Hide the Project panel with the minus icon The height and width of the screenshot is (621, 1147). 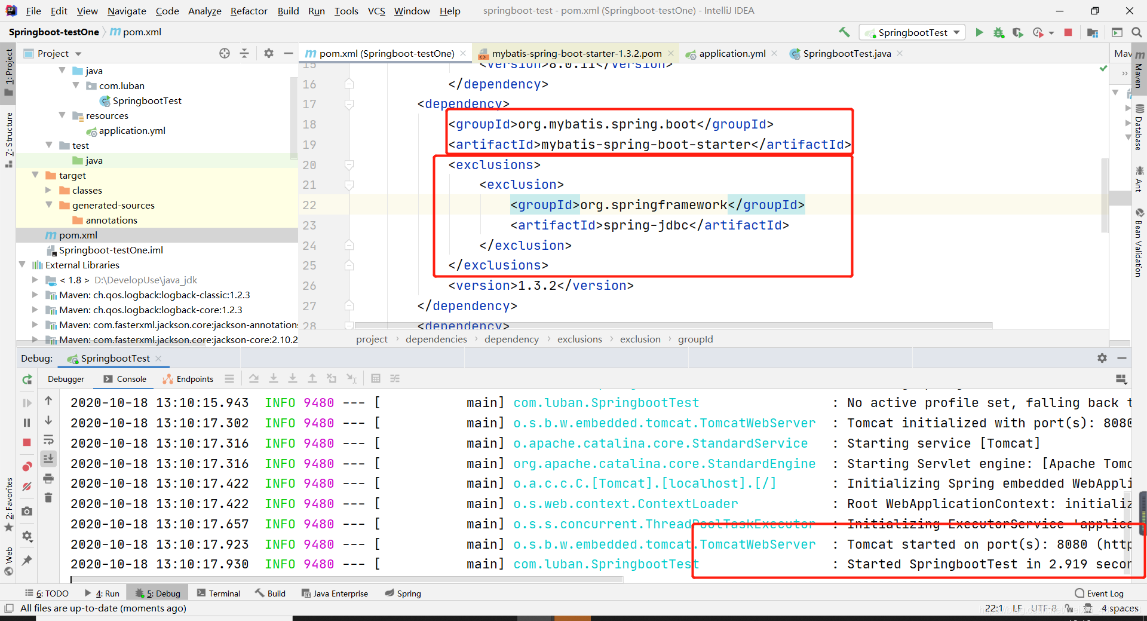[289, 53]
